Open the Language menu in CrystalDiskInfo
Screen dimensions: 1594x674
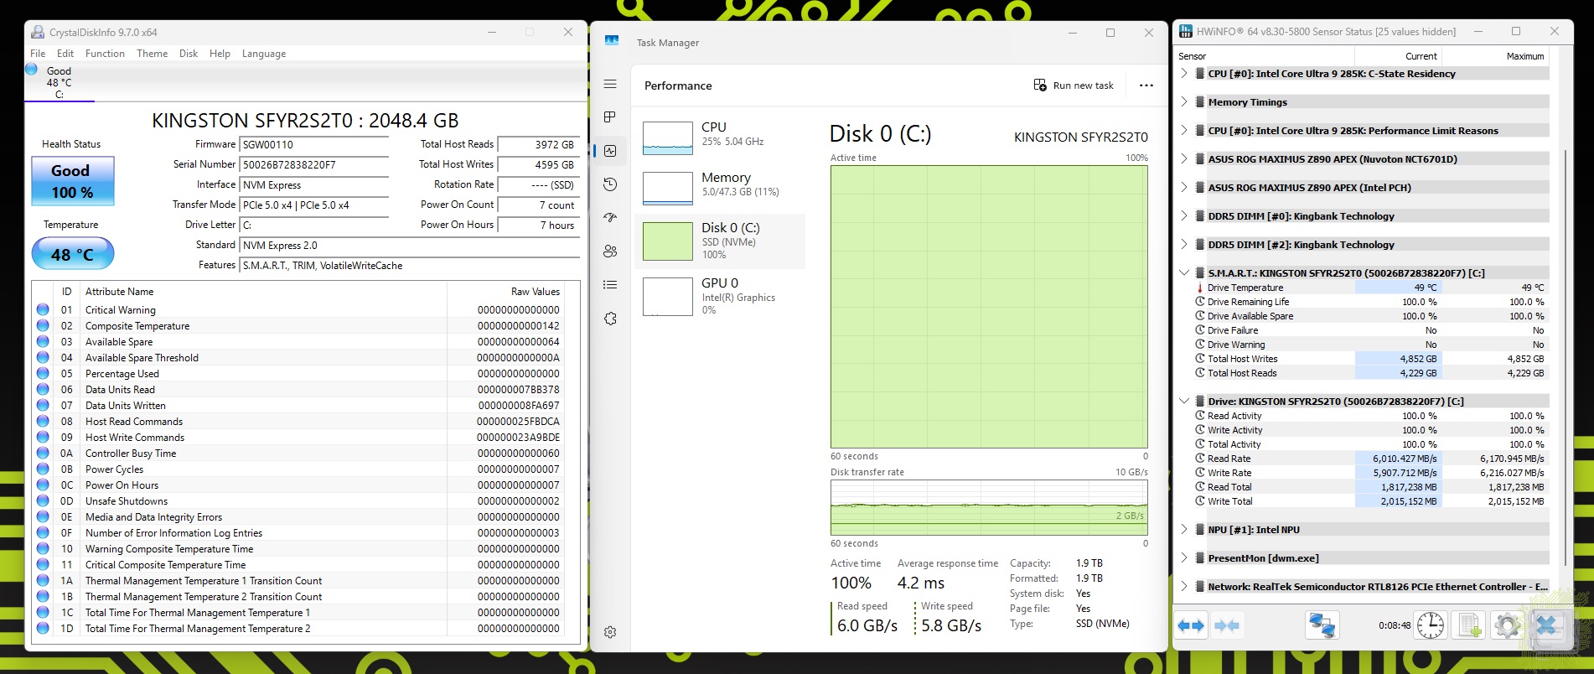coord(264,54)
